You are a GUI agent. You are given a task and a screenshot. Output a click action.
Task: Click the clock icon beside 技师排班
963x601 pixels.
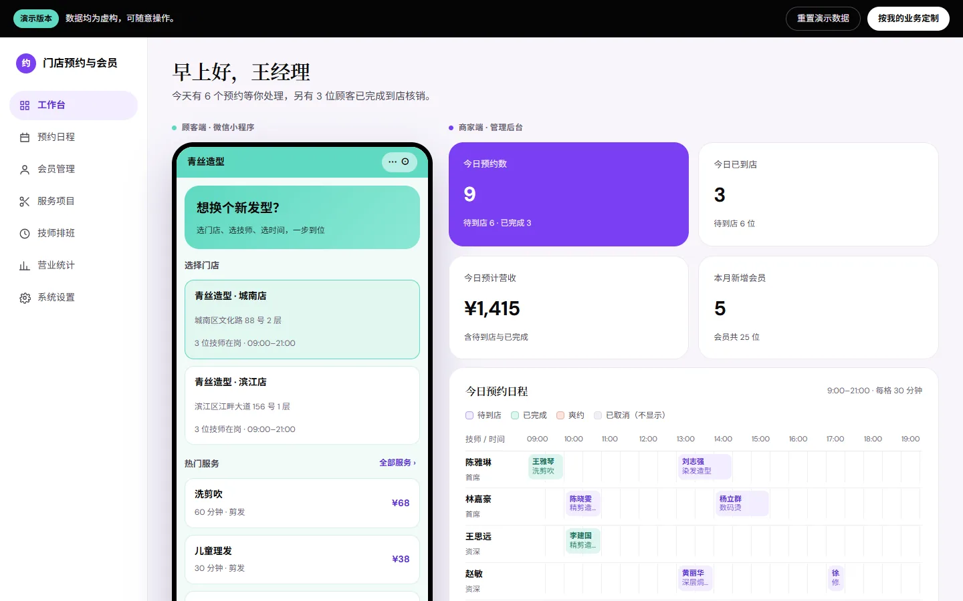[25, 234]
